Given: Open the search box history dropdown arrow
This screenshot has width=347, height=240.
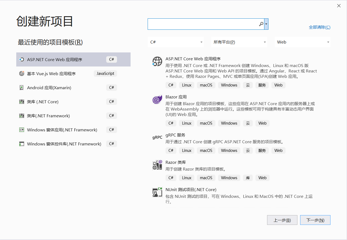Looking at the screenshot, I should coord(266,24).
